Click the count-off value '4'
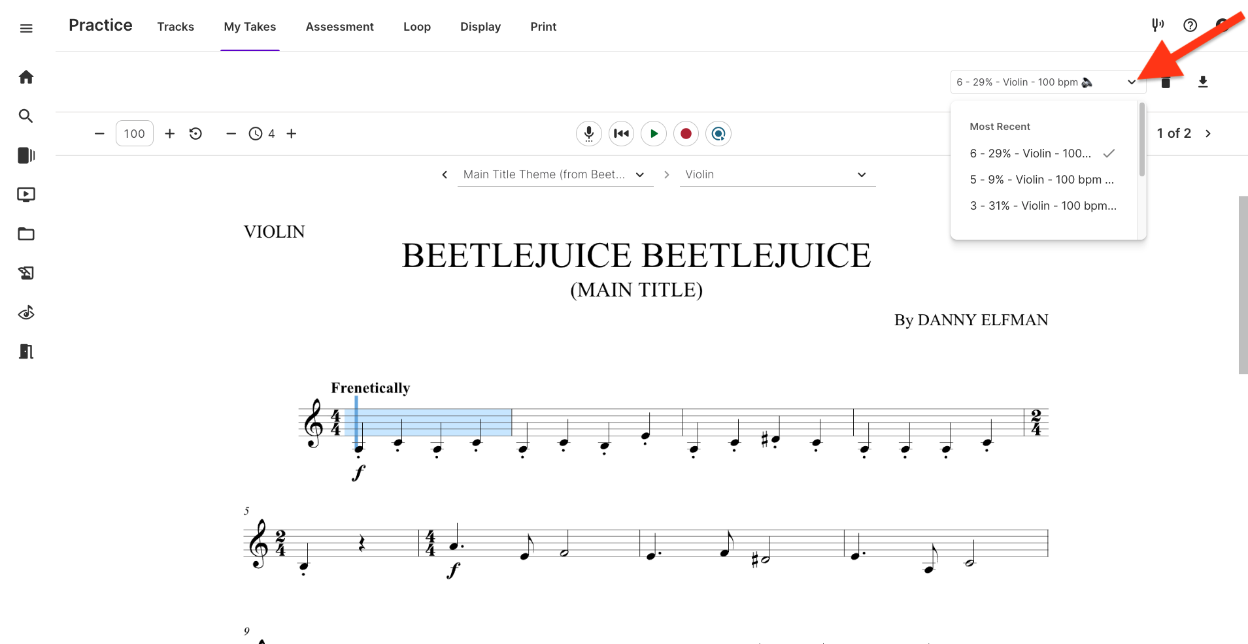 (x=271, y=133)
